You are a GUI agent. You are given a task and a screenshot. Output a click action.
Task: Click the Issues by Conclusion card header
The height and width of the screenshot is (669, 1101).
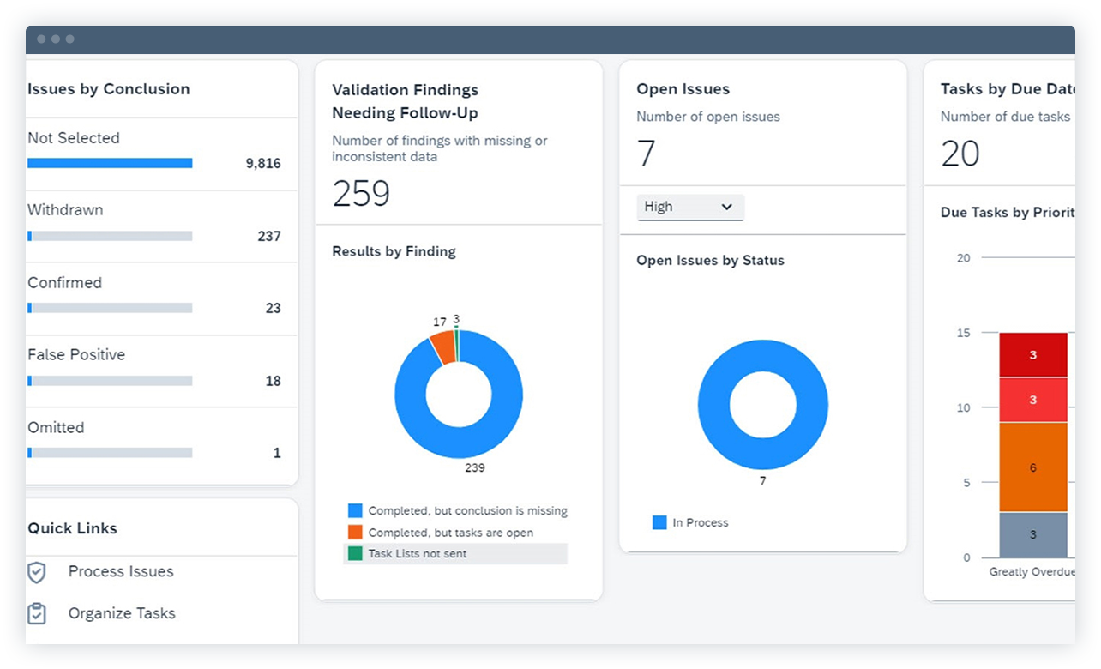coord(108,88)
